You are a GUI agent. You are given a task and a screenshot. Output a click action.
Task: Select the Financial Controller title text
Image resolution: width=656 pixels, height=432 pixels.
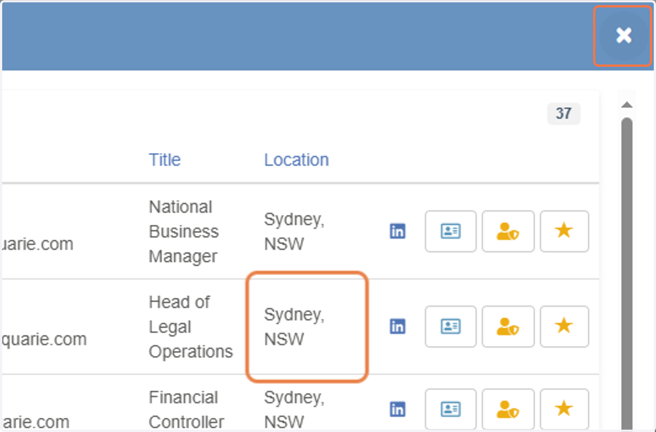(x=186, y=409)
